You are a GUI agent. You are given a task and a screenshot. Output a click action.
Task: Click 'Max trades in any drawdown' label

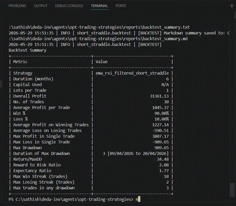pos(44,188)
